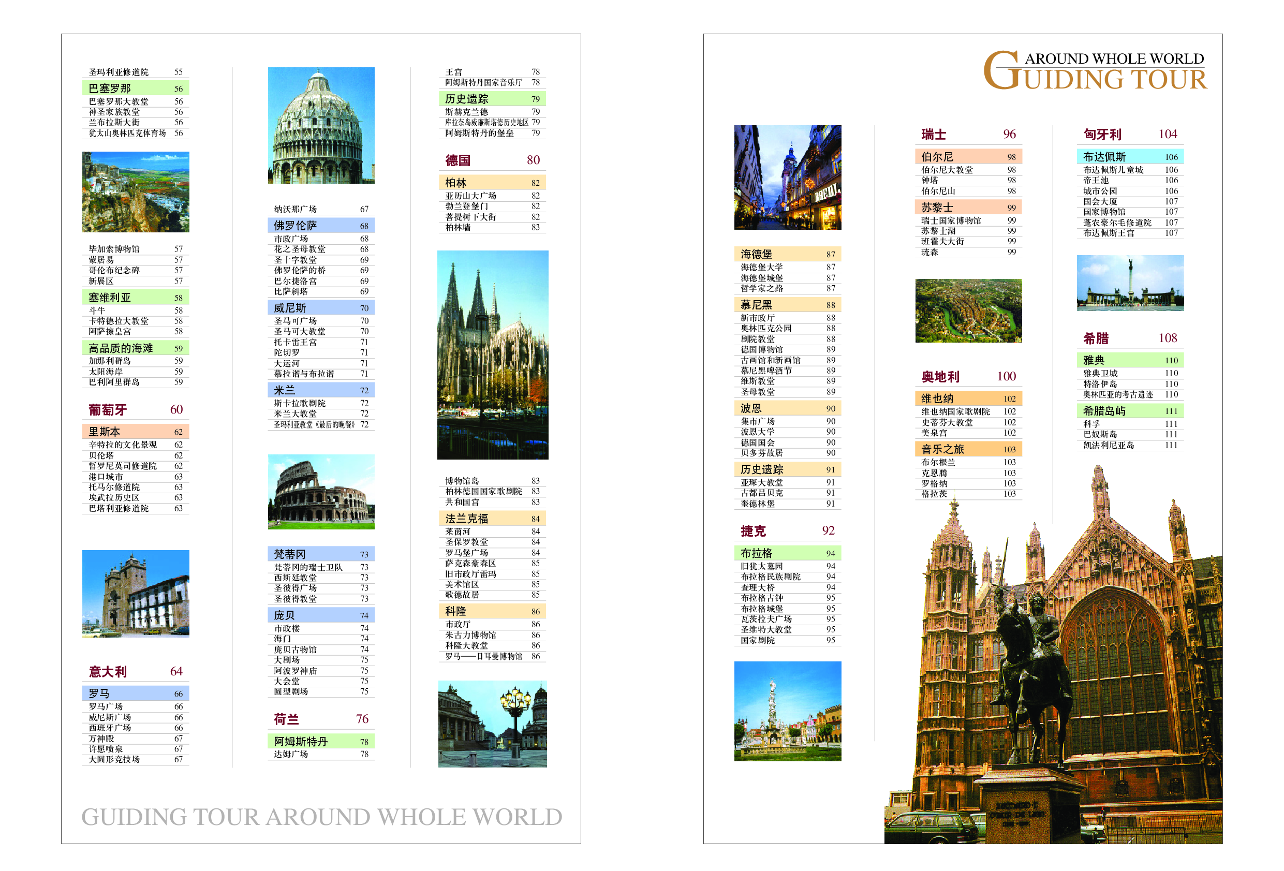Click the 巴塞罗那 56 green city bar
Screen dimensions: 1284x871
coord(136,88)
